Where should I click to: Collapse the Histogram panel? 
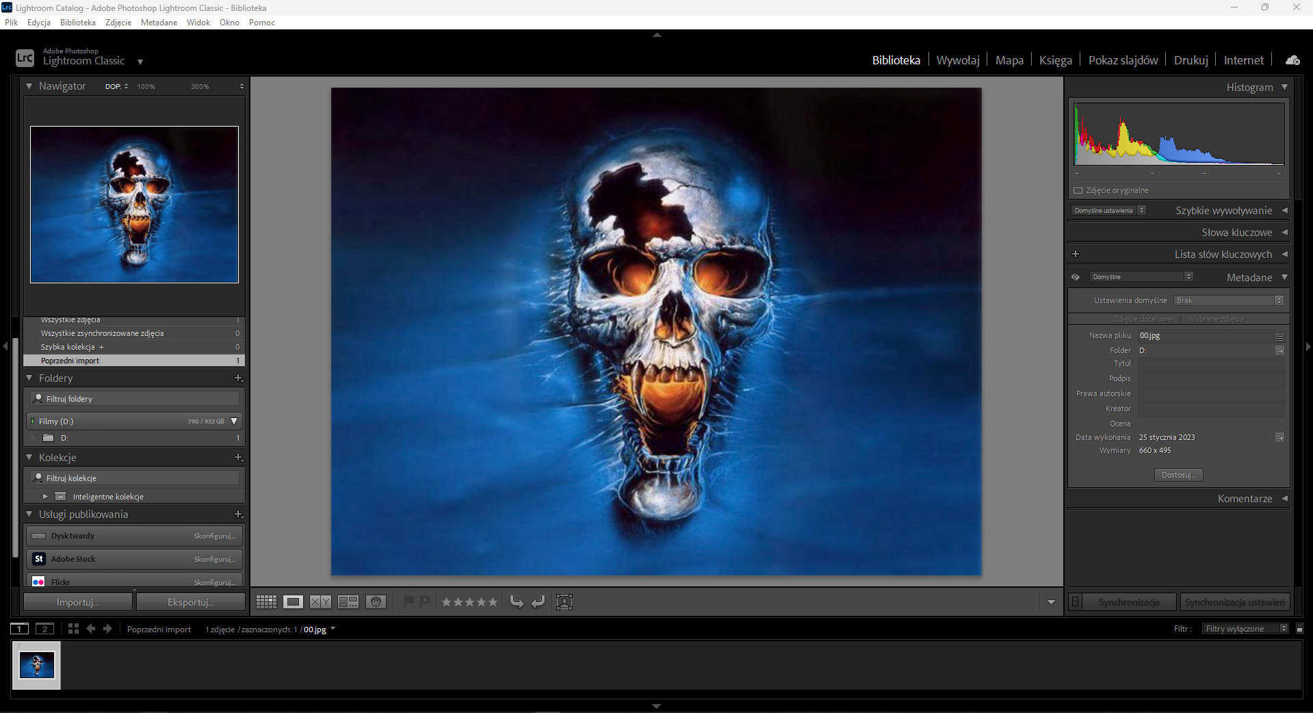point(1284,87)
